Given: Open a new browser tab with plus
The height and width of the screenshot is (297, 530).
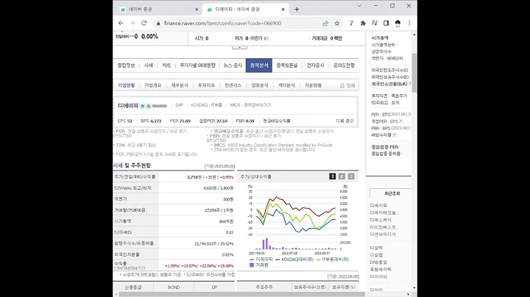Looking at the screenshot, I should click(x=297, y=10).
